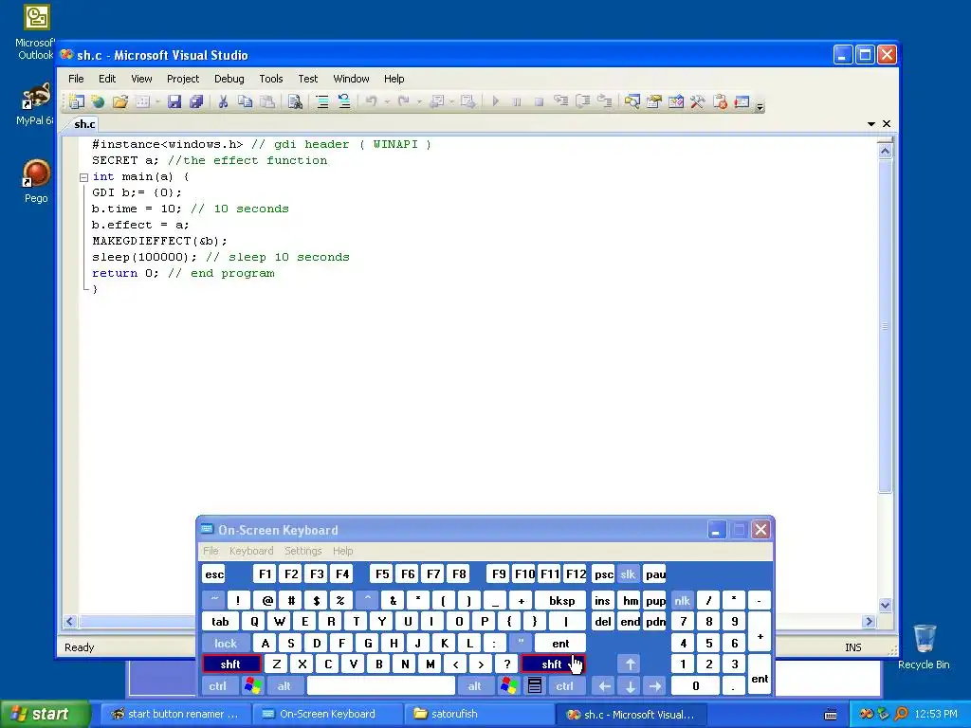Click the New Web Site globe icon
The width and height of the screenshot is (971, 728).
click(98, 101)
